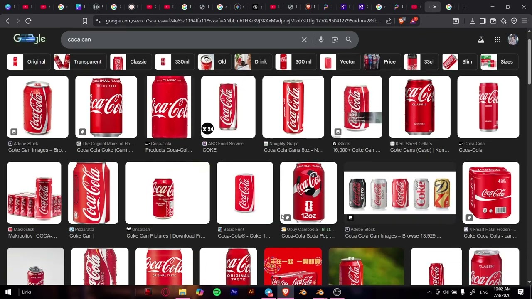532x299 pixels.
Task: Open Kent Street Cellars Coke Cans link
Action: pyautogui.click(x=420, y=150)
